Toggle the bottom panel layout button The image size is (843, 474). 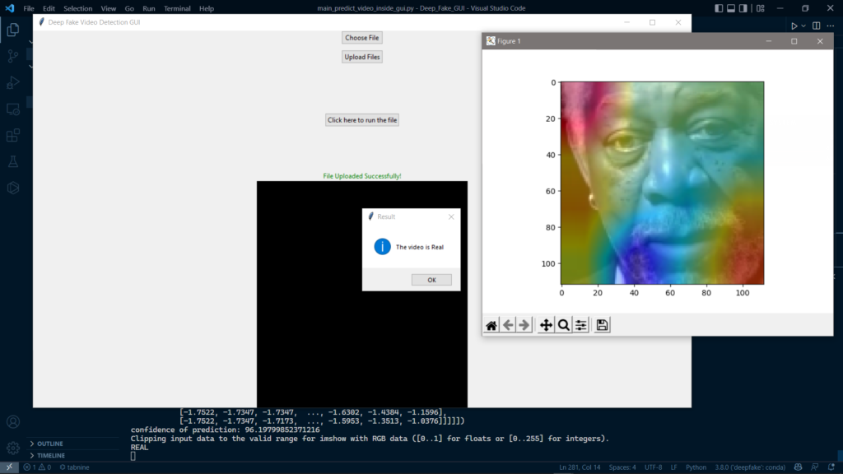[731, 8]
